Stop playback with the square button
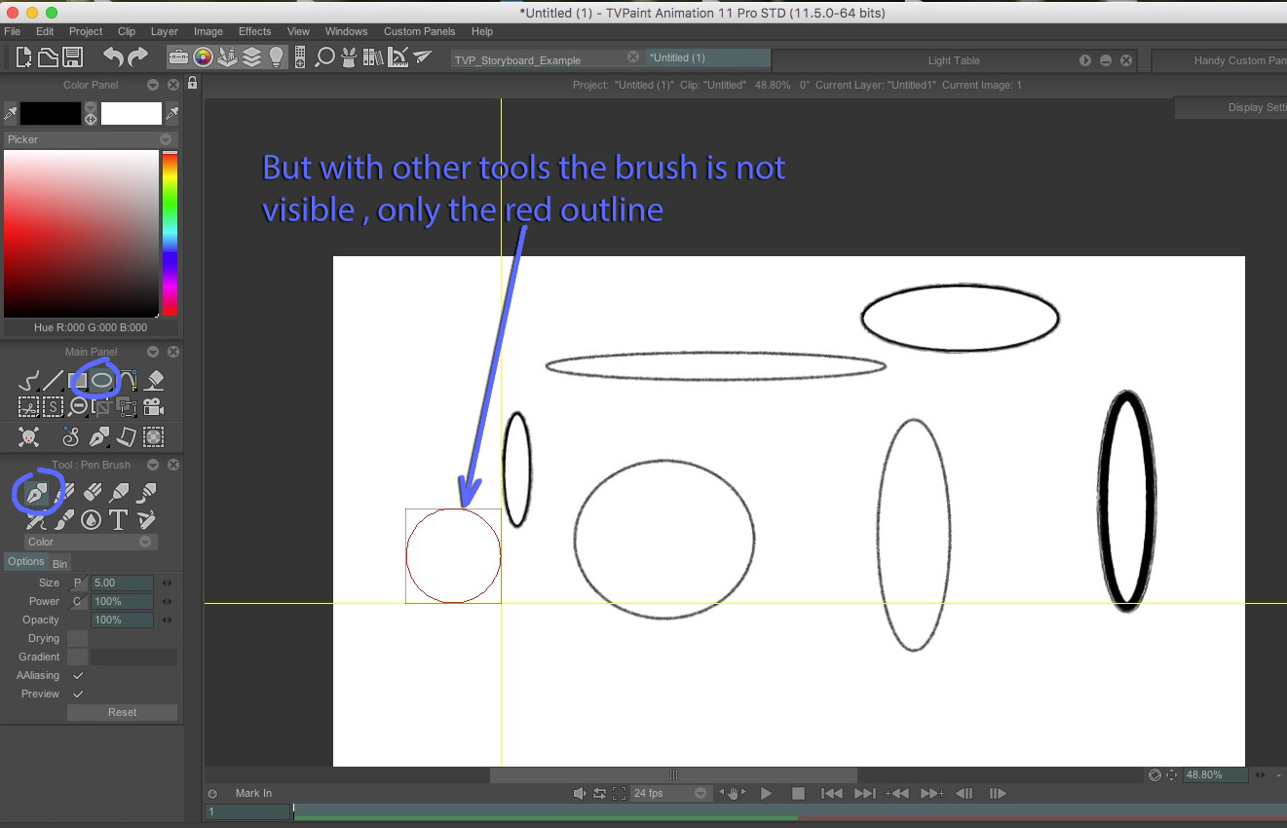Screen dimensions: 1287x828 pos(798,793)
